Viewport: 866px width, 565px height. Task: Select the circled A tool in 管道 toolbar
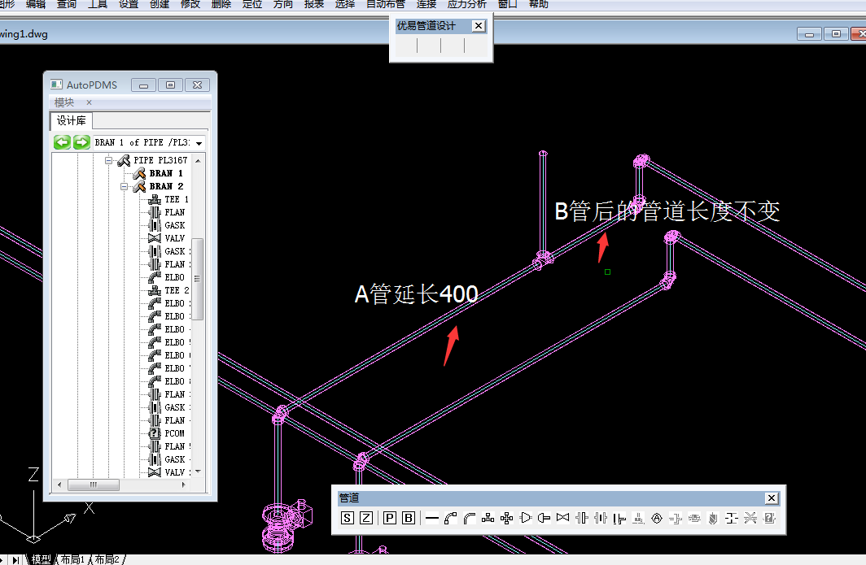point(657,518)
